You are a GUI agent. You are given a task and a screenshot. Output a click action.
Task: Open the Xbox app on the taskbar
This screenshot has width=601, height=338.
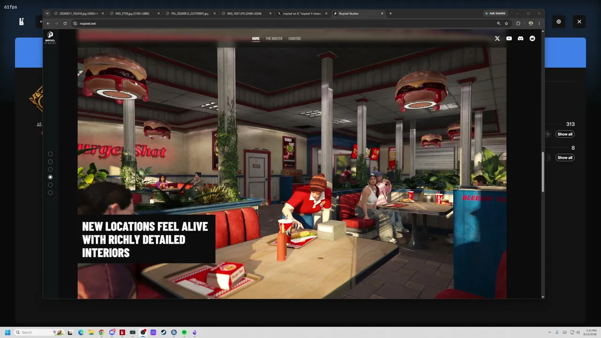132,332
